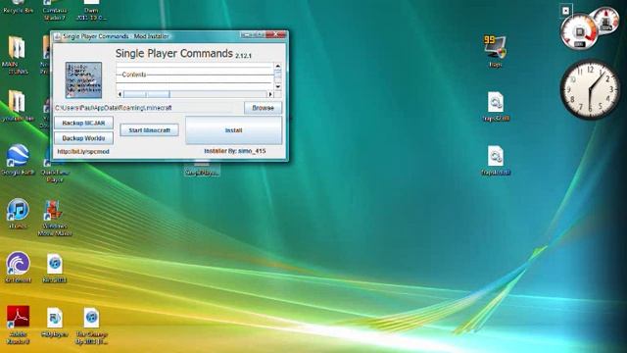627x353 pixels.
Task: Click the Start Minecraft button
Action: click(x=149, y=130)
